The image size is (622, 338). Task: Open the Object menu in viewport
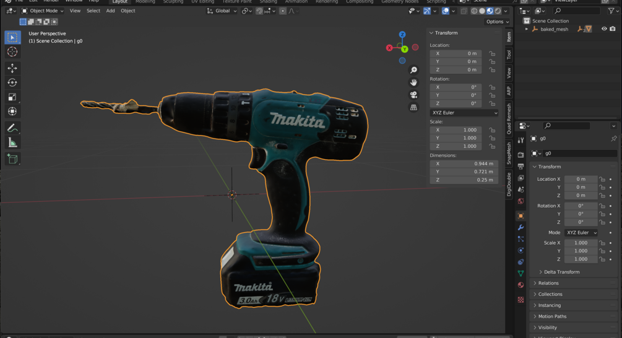127,11
